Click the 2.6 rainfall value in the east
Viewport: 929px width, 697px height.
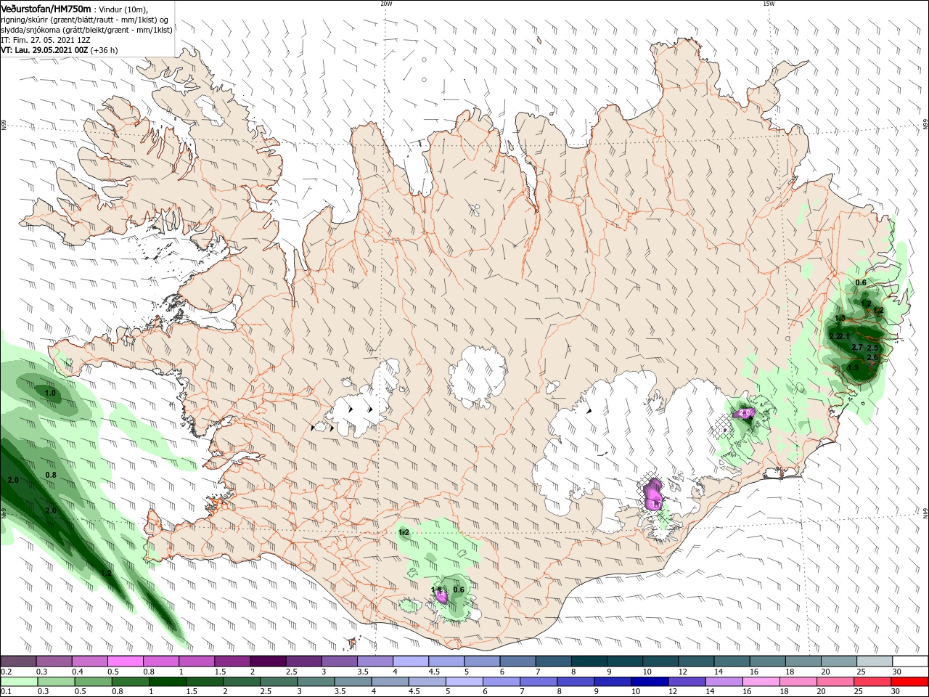872,357
